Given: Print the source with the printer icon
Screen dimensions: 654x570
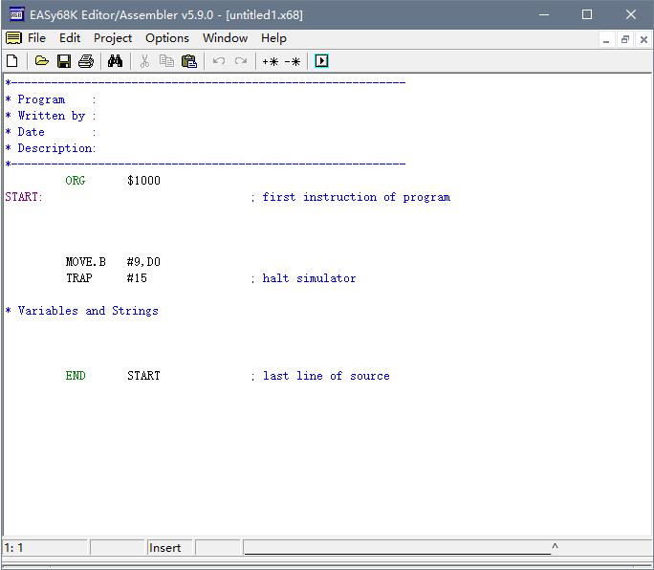Looking at the screenshot, I should click(86, 61).
